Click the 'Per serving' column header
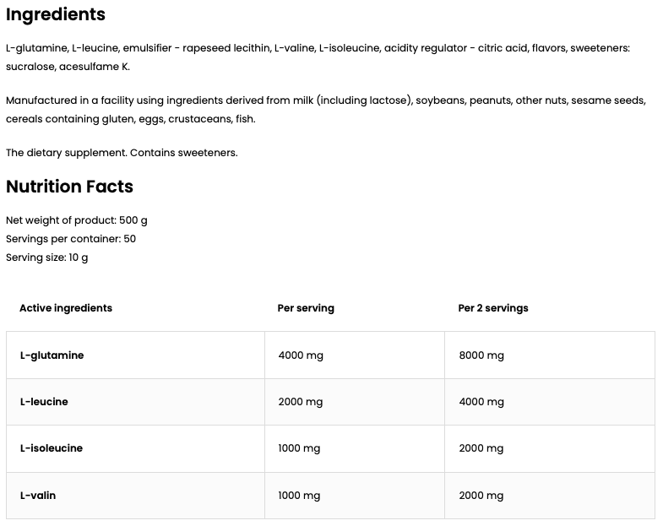 306,308
